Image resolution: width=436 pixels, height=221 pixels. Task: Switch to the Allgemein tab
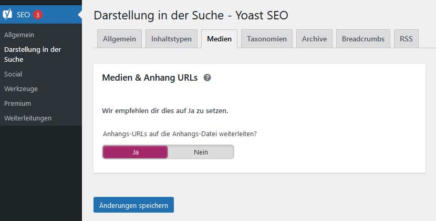click(119, 39)
